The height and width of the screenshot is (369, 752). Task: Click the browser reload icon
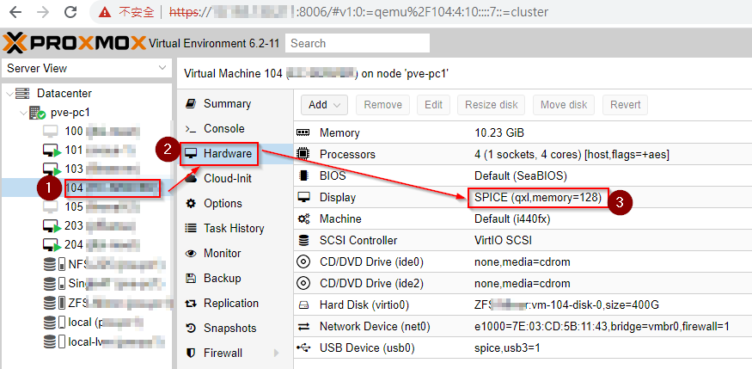pyautogui.click(x=70, y=12)
